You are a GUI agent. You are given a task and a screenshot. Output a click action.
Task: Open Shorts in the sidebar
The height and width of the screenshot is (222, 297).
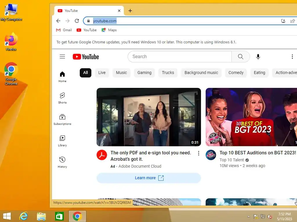pos(62,98)
